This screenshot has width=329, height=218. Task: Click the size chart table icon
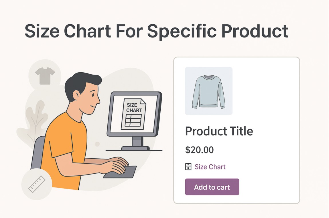coord(188,167)
